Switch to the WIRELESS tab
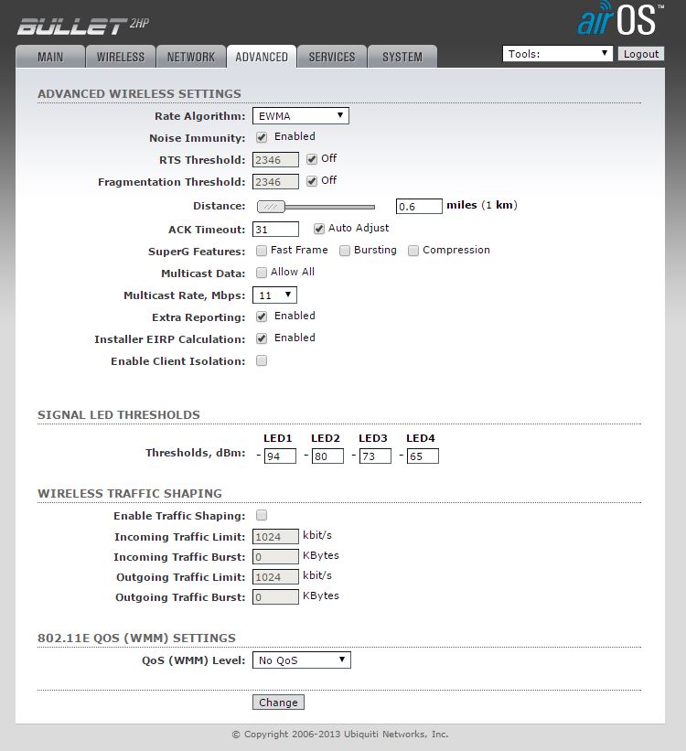 pyautogui.click(x=121, y=57)
